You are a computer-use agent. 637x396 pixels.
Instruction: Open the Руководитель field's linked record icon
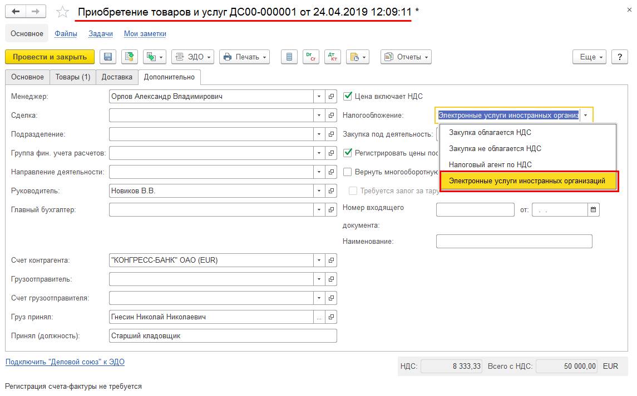pyautogui.click(x=331, y=191)
